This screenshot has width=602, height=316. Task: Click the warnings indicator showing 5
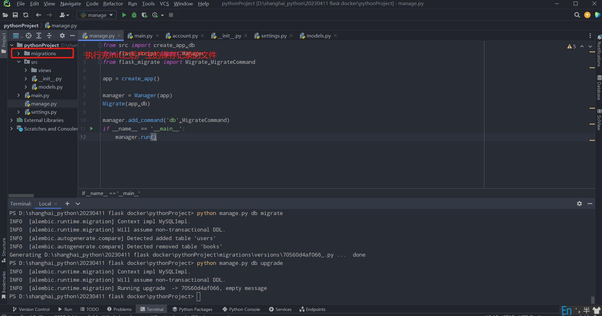[571, 46]
